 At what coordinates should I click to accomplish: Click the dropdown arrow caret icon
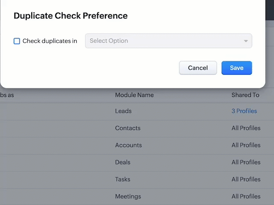coord(246,41)
